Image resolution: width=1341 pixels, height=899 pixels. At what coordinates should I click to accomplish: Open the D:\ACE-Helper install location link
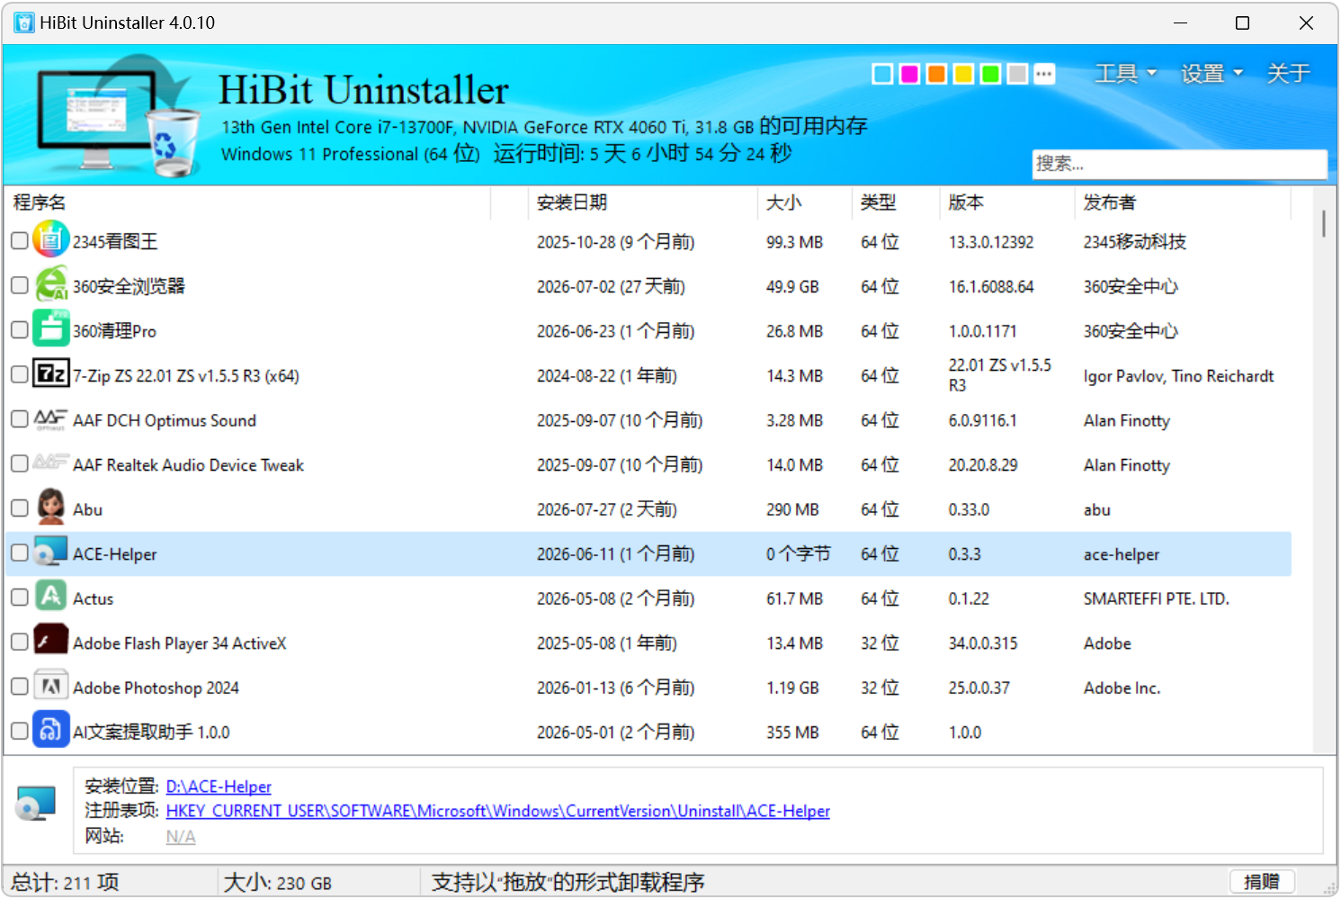(219, 787)
